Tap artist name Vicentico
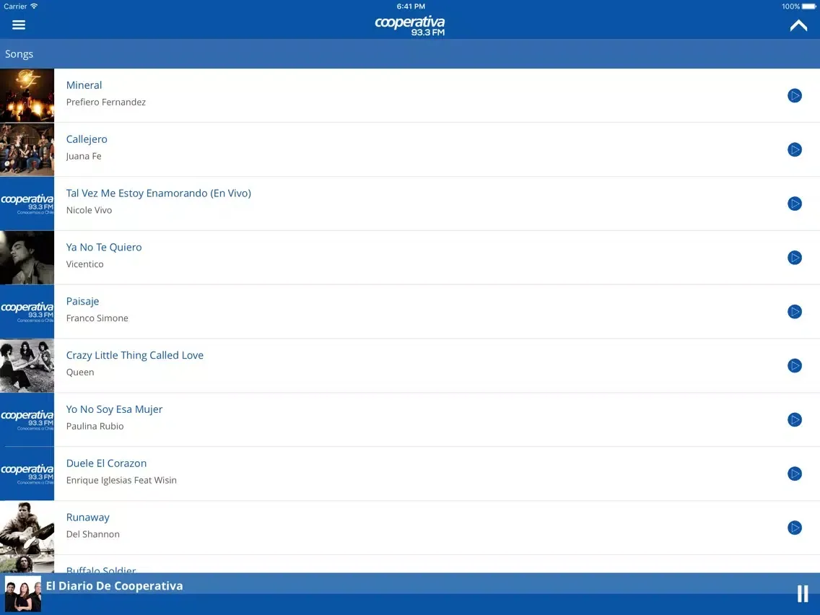This screenshot has width=820, height=615. click(84, 264)
